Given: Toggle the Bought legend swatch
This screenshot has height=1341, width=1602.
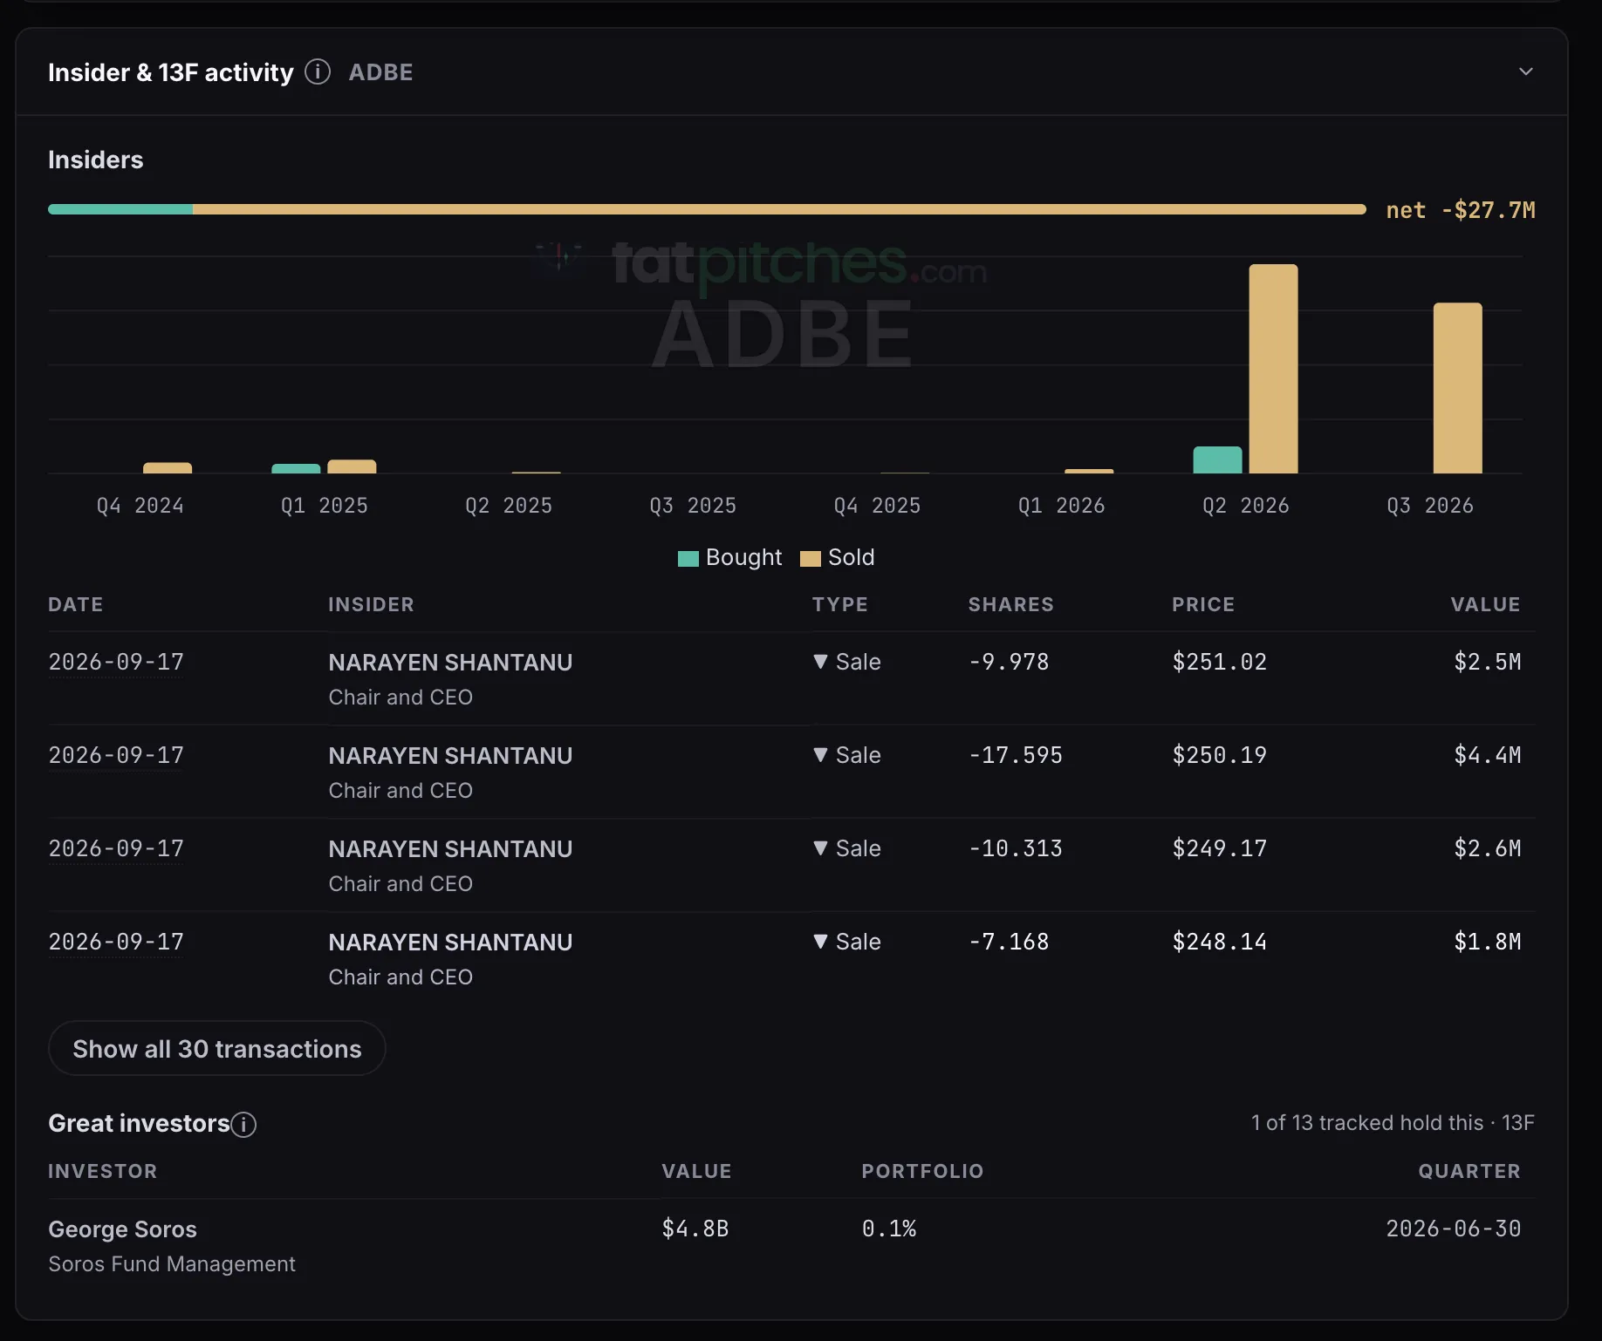Looking at the screenshot, I should [x=688, y=558].
